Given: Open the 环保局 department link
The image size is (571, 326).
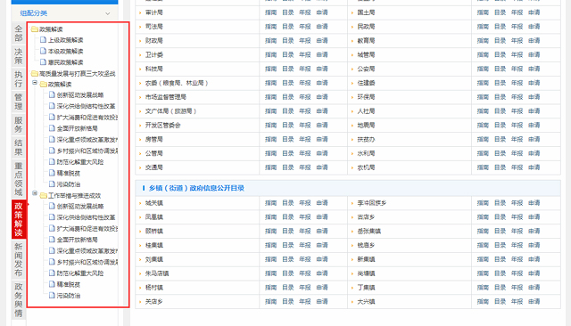Looking at the screenshot, I should tap(366, 97).
